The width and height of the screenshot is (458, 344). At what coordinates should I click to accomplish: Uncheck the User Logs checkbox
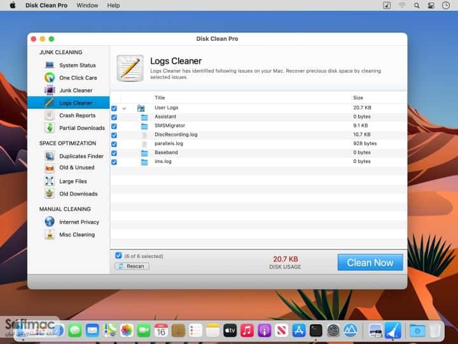(114, 108)
